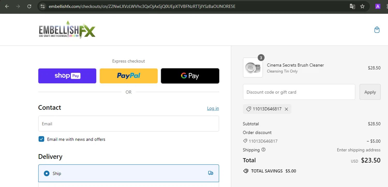Click the Cinema Secrets Brush Cleaner title
The height and width of the screenshot is (187, 388).
(295, 65)
